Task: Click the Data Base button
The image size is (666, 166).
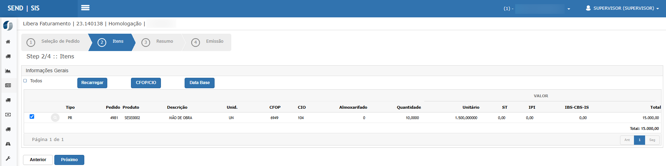Action: pos(200,83)
